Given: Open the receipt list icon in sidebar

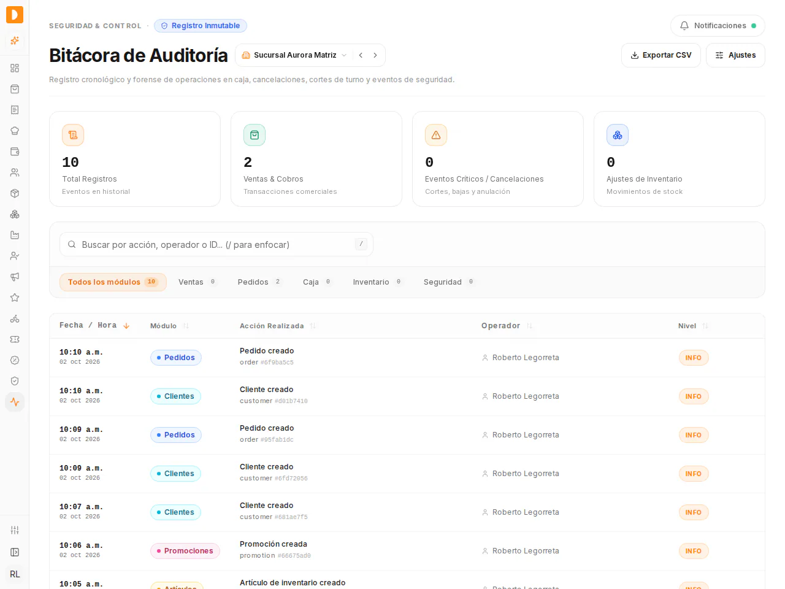Looking at the screenshot, I should pos(15,110).
